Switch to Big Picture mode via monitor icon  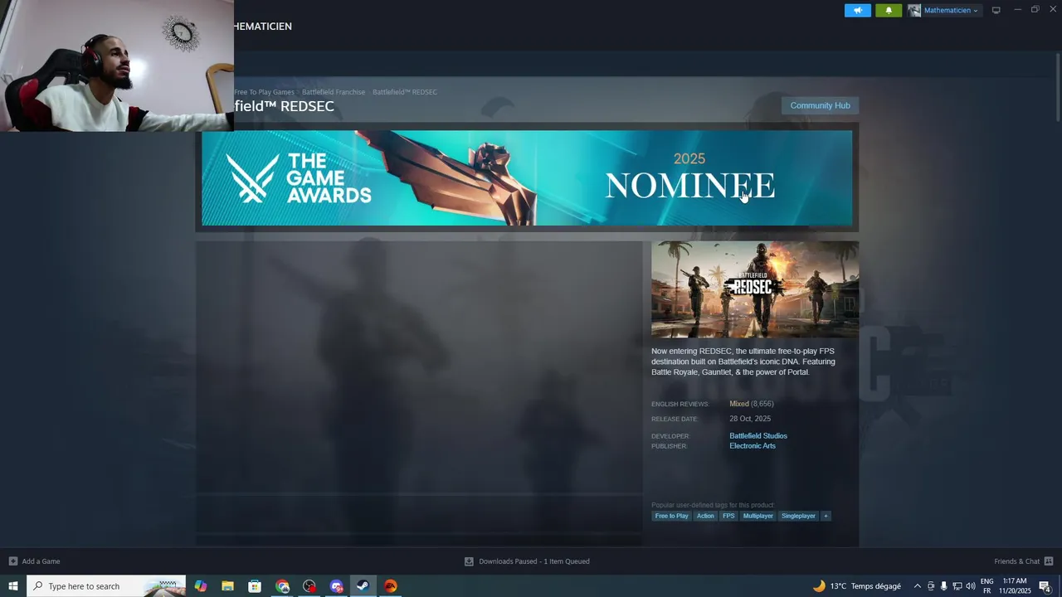coord(996,10)
